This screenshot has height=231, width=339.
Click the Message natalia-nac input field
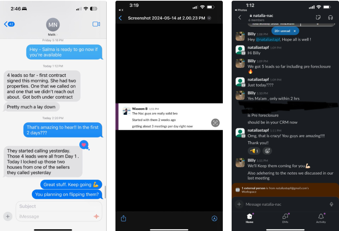click(x=285, y=204)
